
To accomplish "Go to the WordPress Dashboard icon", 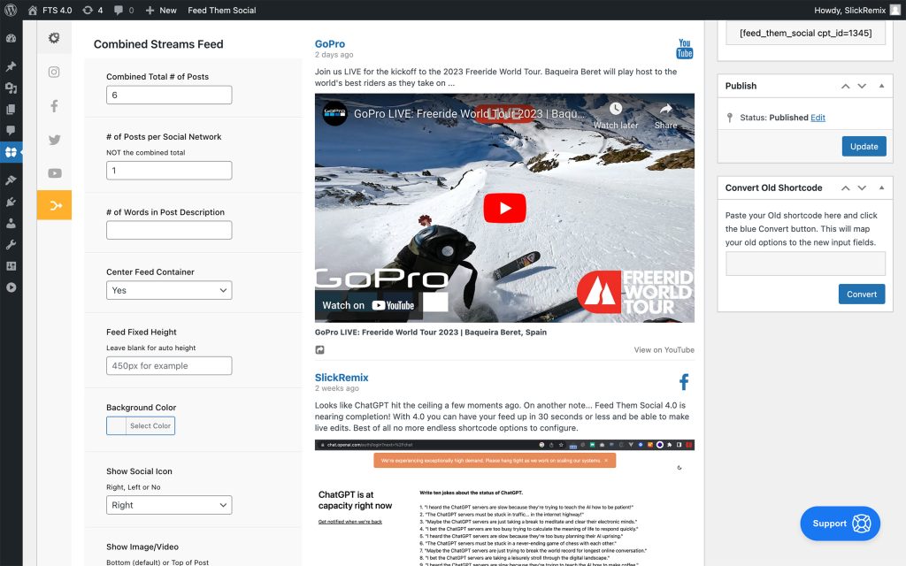I will [x=11, y=39].
